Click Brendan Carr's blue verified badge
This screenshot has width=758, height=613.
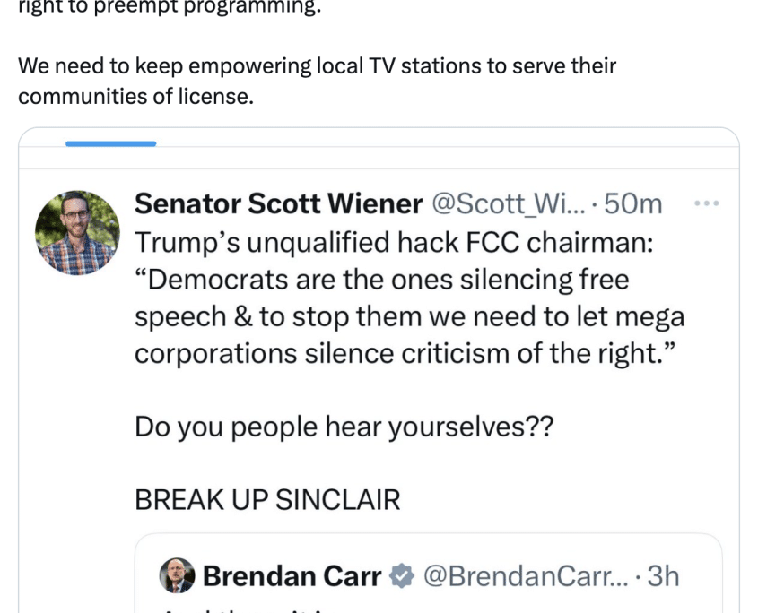coord(401,575)
